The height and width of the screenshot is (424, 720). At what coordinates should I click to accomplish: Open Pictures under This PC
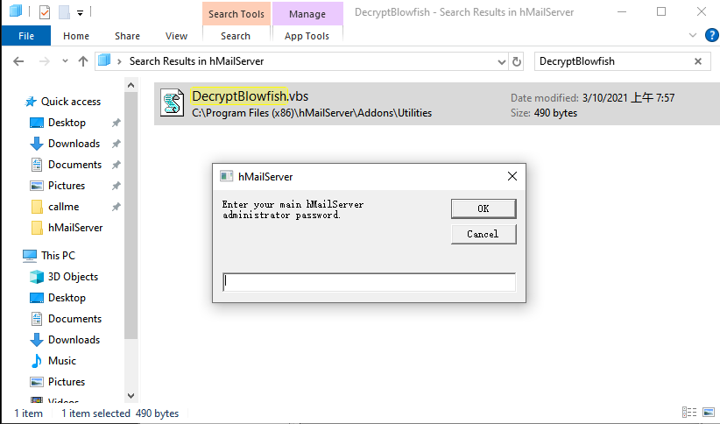pos(67,382)
